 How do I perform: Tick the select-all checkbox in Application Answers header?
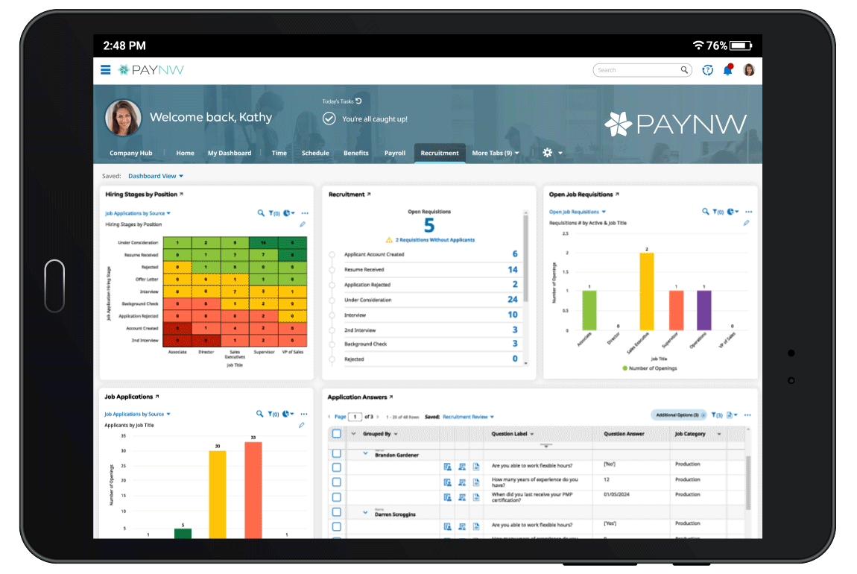[337, 434]
